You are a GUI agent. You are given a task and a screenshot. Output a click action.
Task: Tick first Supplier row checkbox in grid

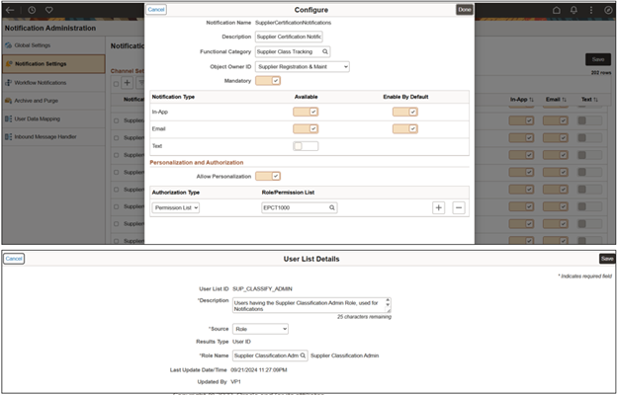coord(116,120)
